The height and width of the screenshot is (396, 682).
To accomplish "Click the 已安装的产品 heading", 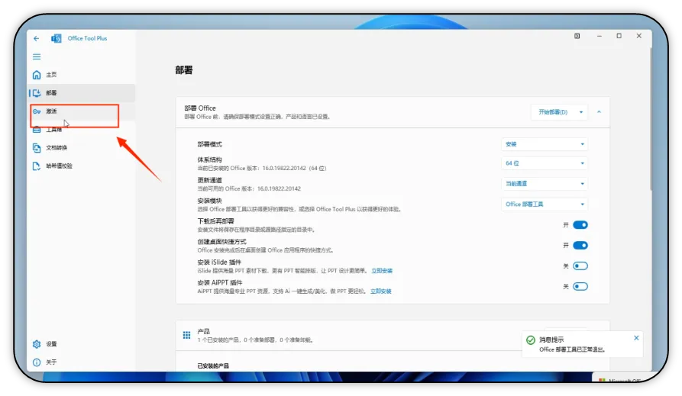I will 213,366.
